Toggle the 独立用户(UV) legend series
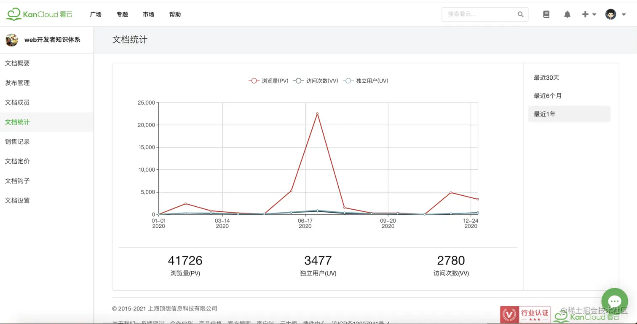This screenshot has height=324, width=637. [365, 81]
